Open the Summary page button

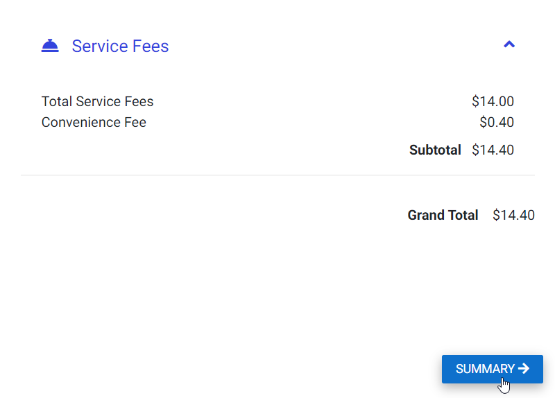point(492,369)
